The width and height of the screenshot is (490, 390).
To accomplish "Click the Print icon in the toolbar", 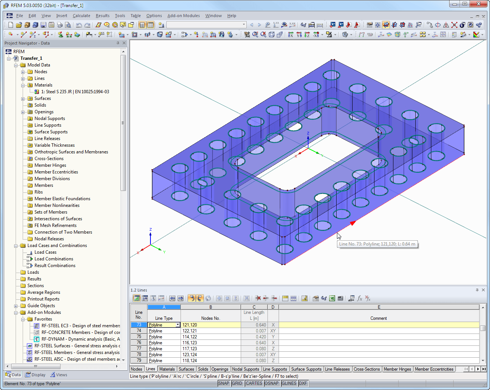I will 60,25.
